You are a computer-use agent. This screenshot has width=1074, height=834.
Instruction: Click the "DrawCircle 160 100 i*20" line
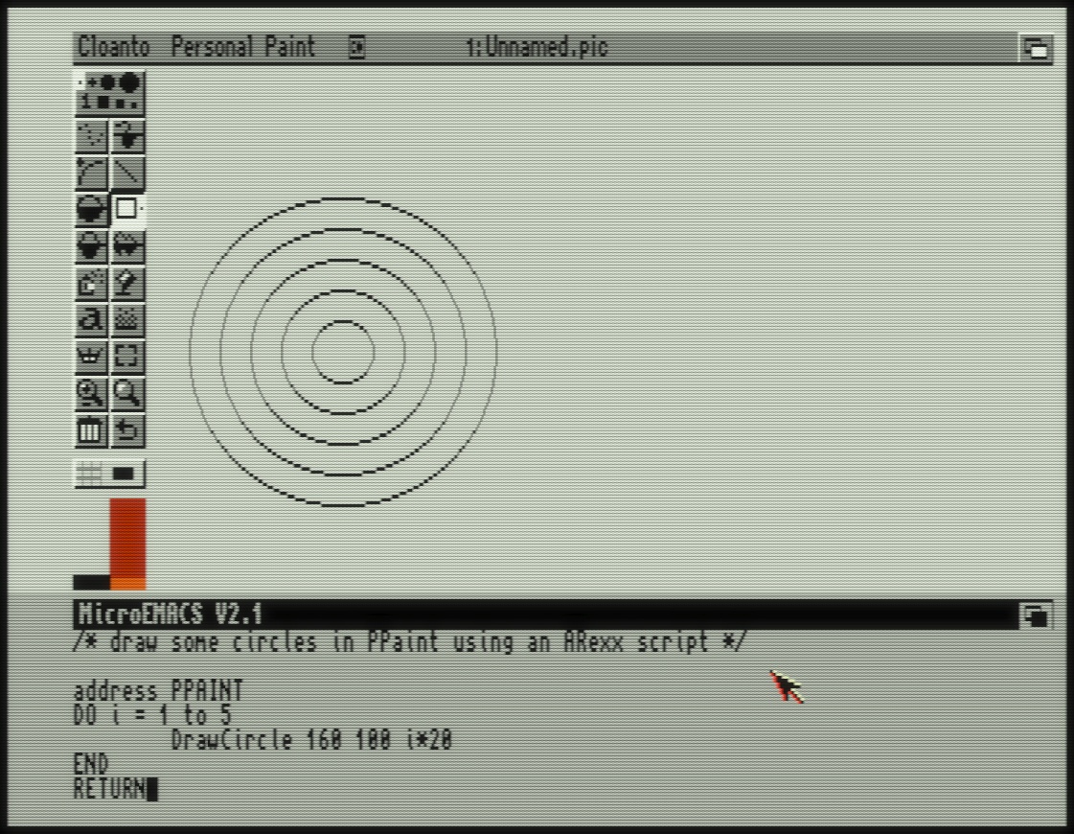(x=311, y=740)
